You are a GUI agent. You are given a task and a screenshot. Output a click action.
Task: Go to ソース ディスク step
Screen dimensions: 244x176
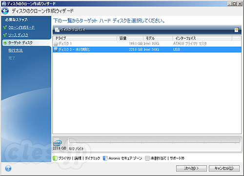[x=18, y=35]
